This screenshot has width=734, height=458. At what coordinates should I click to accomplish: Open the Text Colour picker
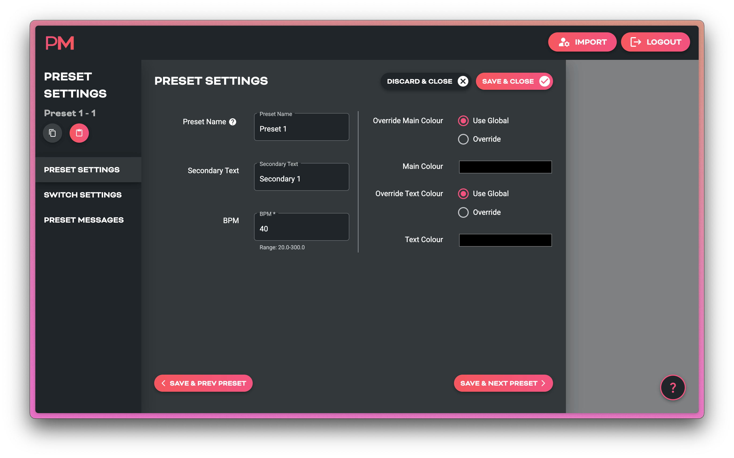(505, 240)
